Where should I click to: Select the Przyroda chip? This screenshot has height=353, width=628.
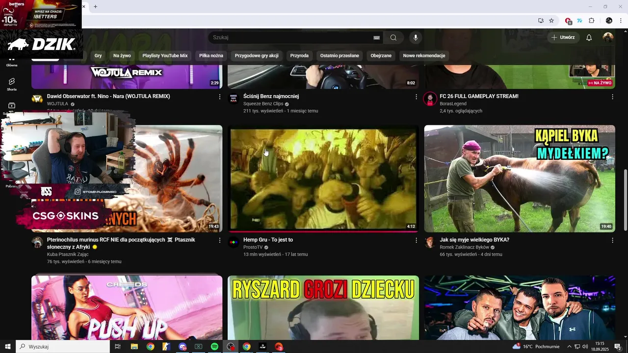(x=299, y=56)
